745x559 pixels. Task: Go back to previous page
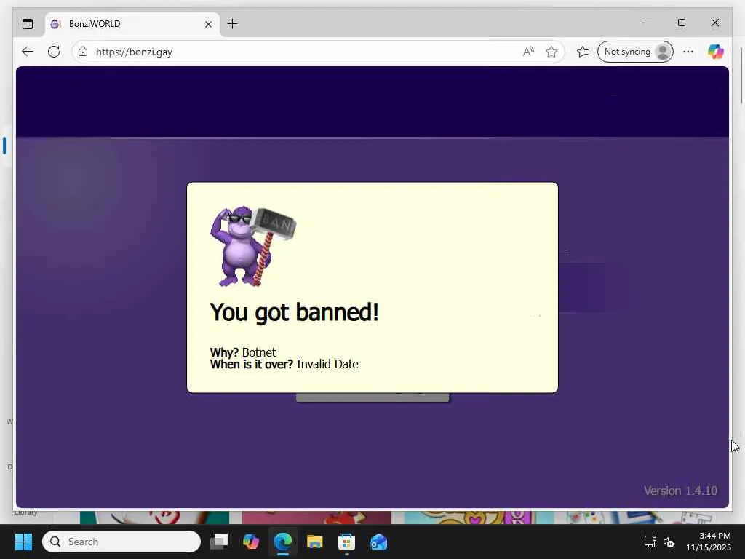point(28,52)
